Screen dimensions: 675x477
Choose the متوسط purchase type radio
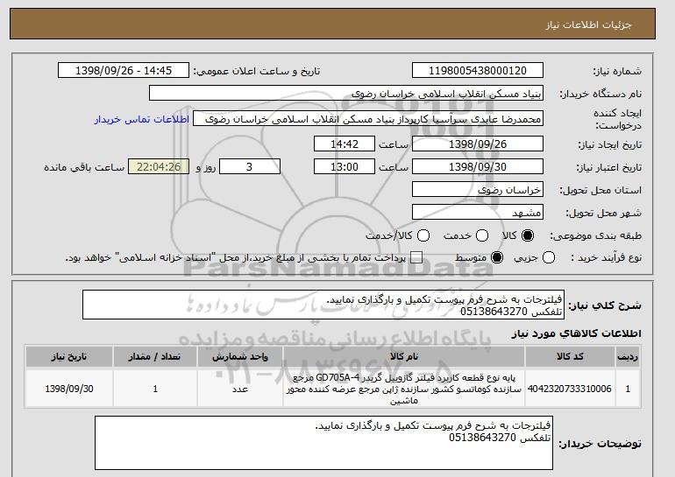497,257
